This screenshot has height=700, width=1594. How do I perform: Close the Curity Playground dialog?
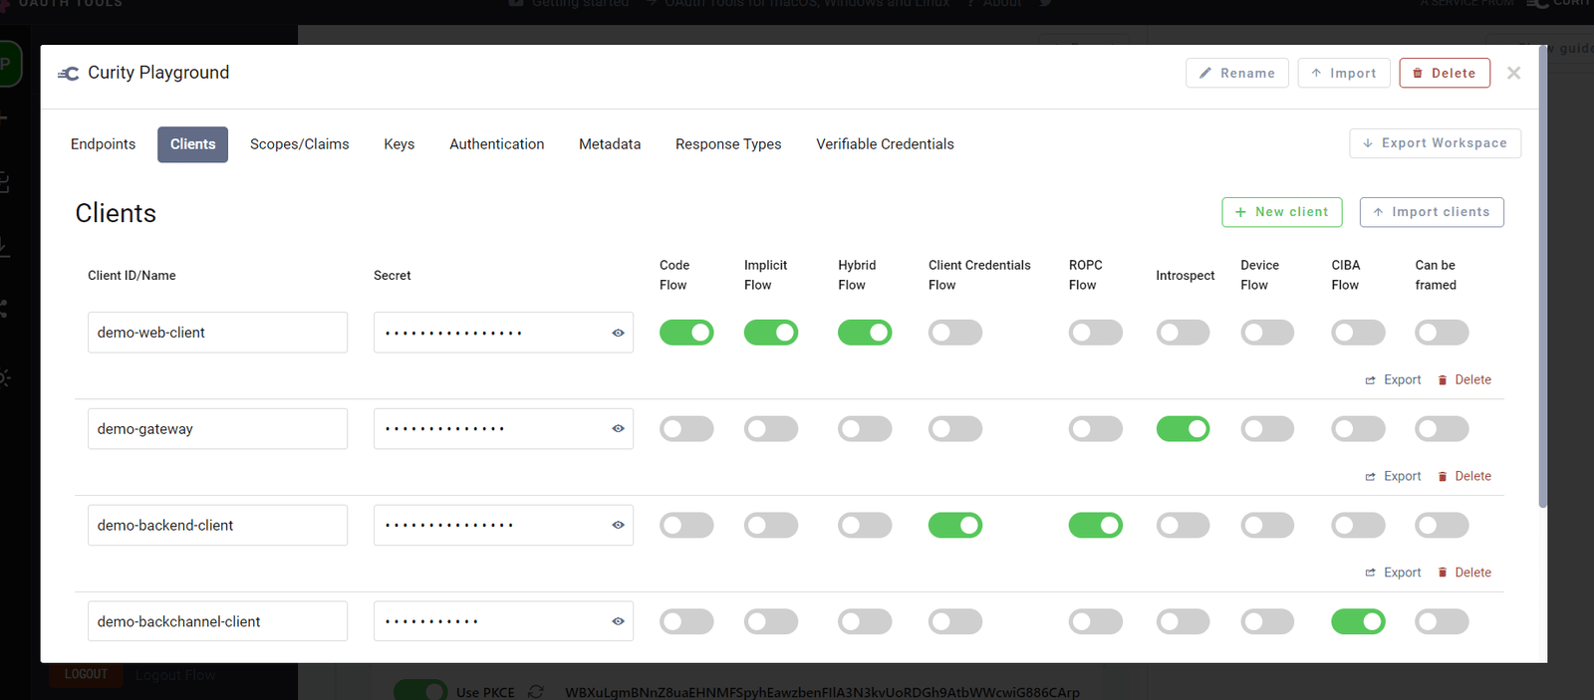(x=1513, y=73)
